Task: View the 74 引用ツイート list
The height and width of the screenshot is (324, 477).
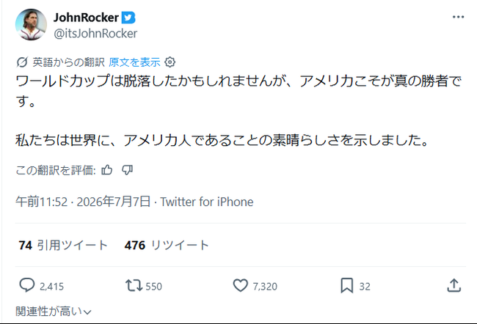Action: 63,246
